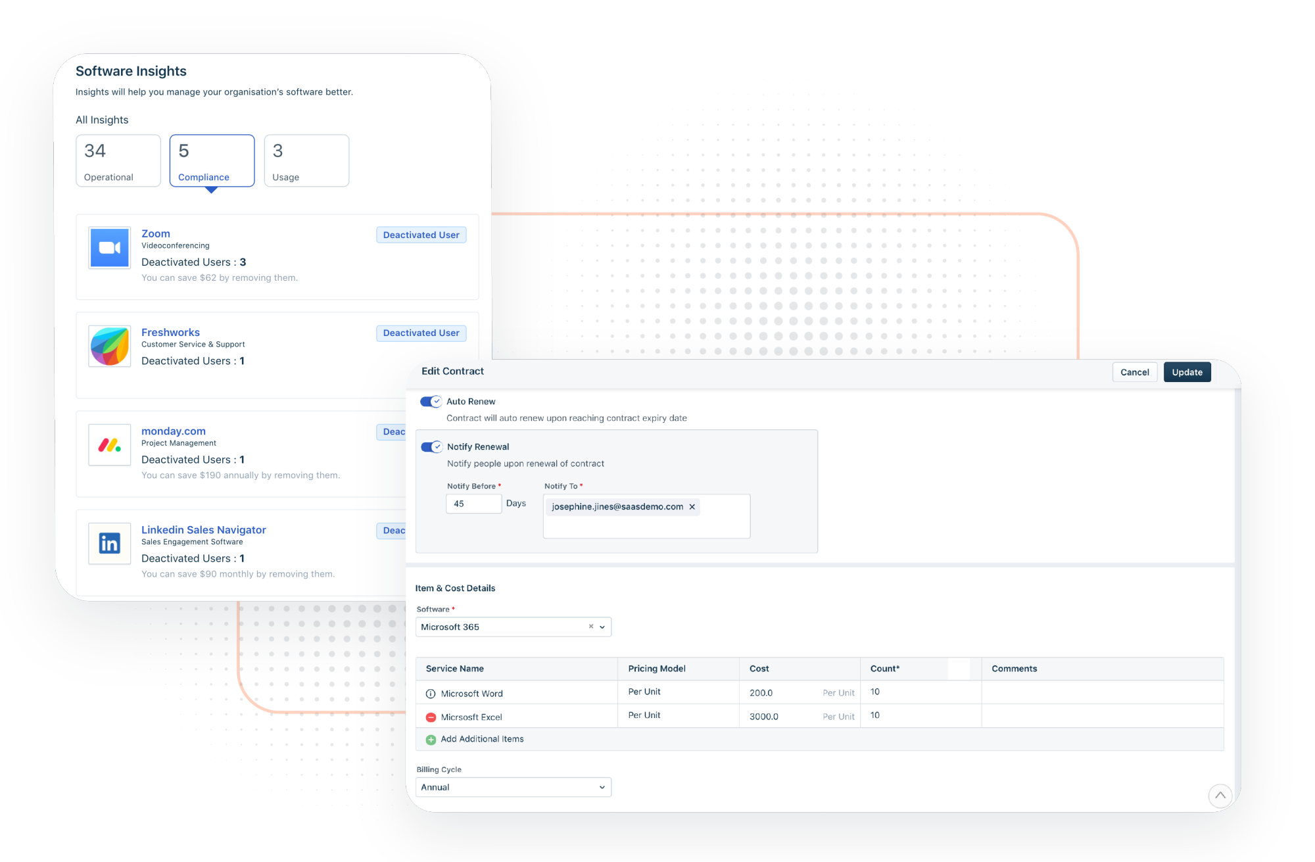Switch to the Operational insights tab

pyautogui.click(x=118, y=160)
